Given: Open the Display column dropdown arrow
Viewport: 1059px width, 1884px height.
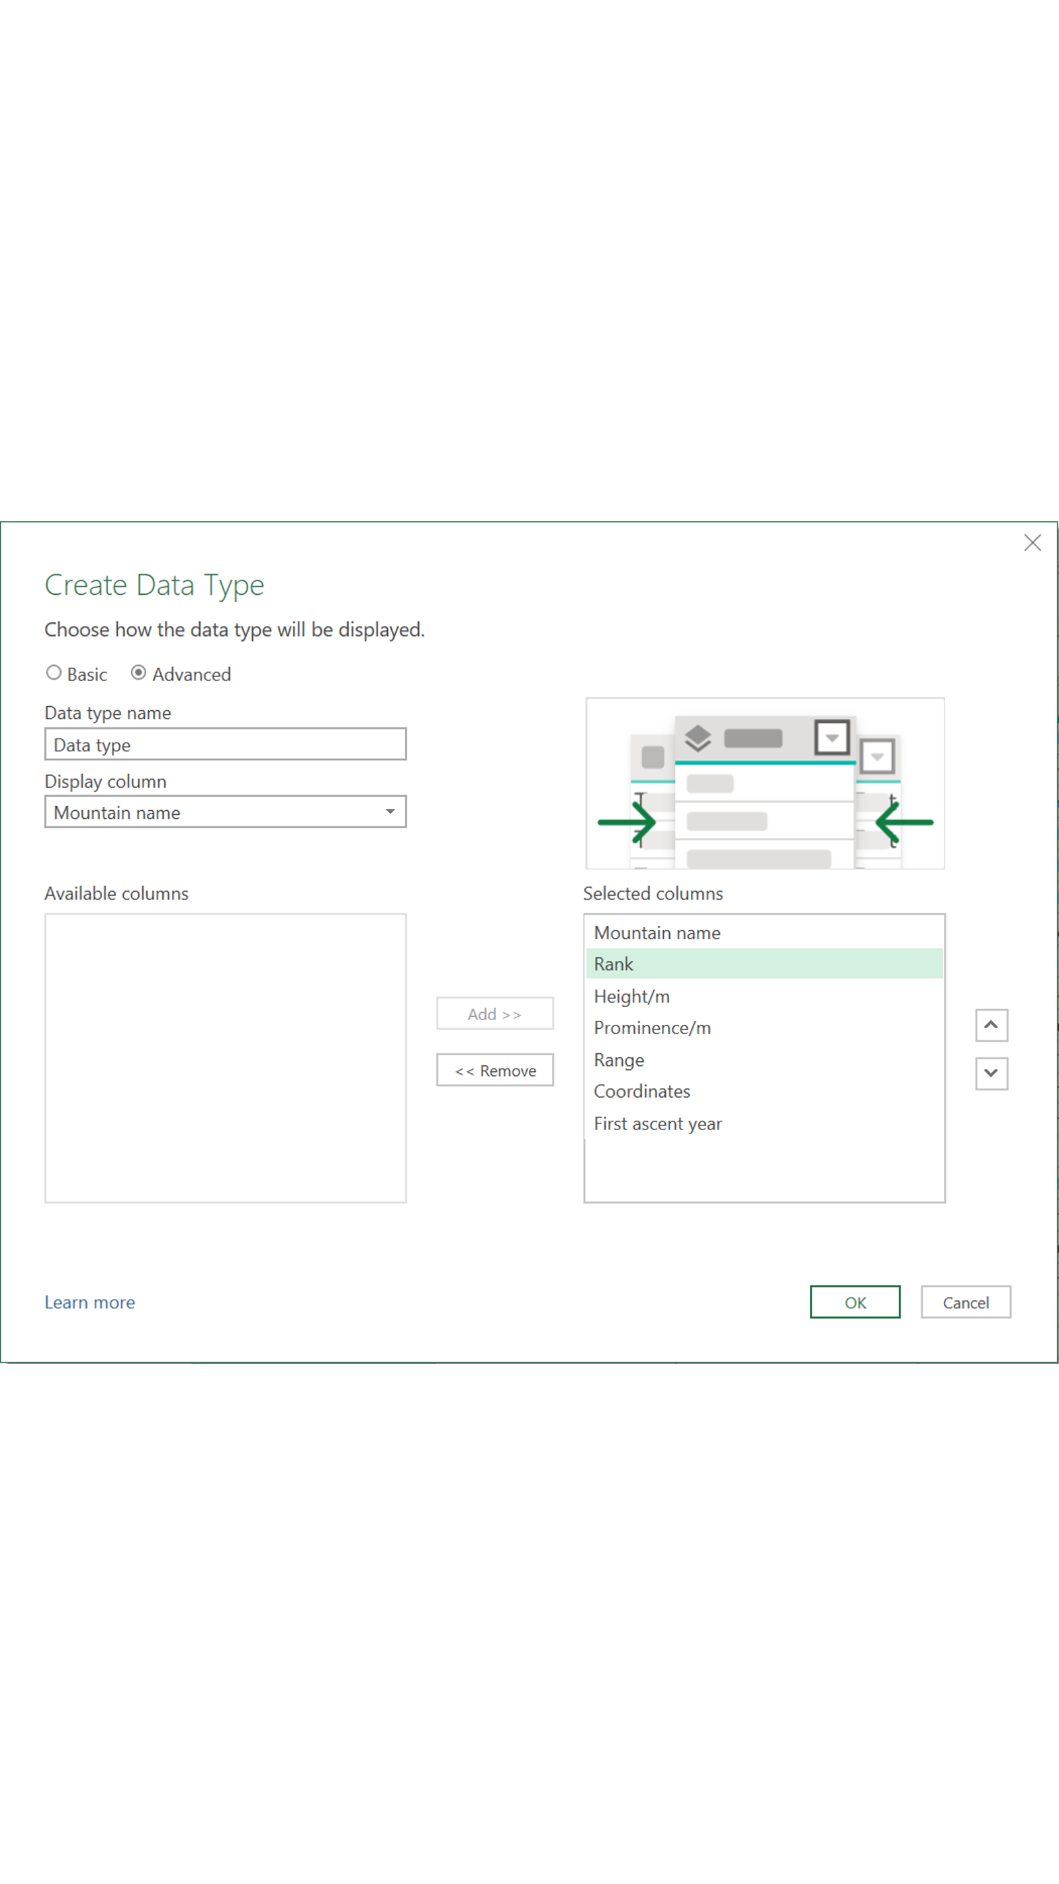Looking at the screenshot, I should coord(392,811).
